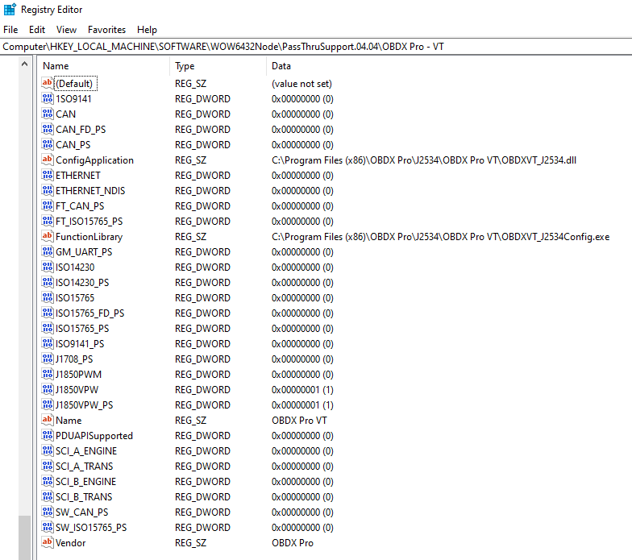Click the 'OBDX Pro VT' data cell
The height and width of the screenshot is (560, 632).
(x=299, y=421)
